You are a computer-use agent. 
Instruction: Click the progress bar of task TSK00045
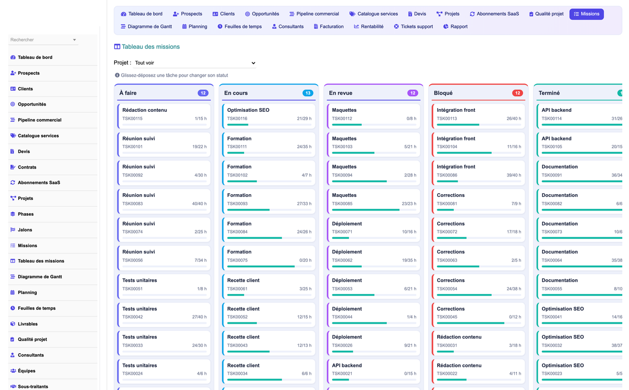point(479,323)
